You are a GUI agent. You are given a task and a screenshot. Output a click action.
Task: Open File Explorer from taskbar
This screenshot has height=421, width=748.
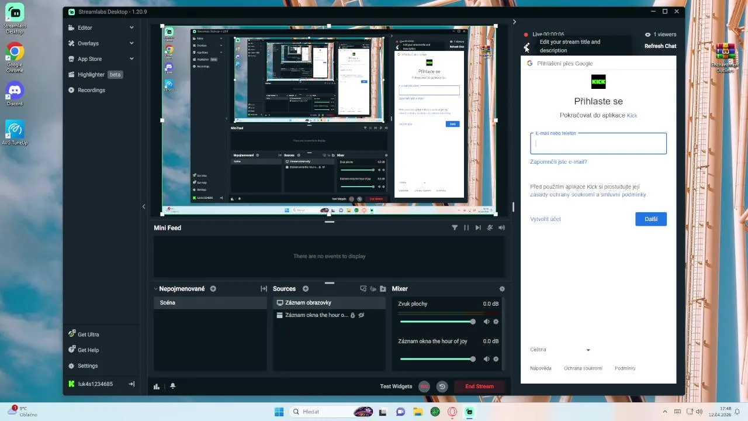coord(418,412)
